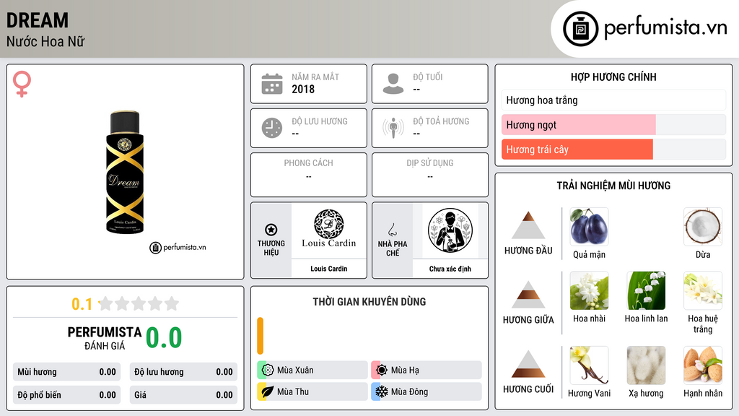
Task: Click the Perfumista Đánh giá label
Action: pyautogui.click(x=105, y=338)
